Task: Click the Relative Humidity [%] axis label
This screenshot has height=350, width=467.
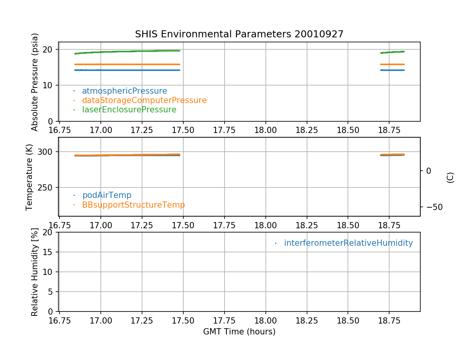Action: [35, 272]
